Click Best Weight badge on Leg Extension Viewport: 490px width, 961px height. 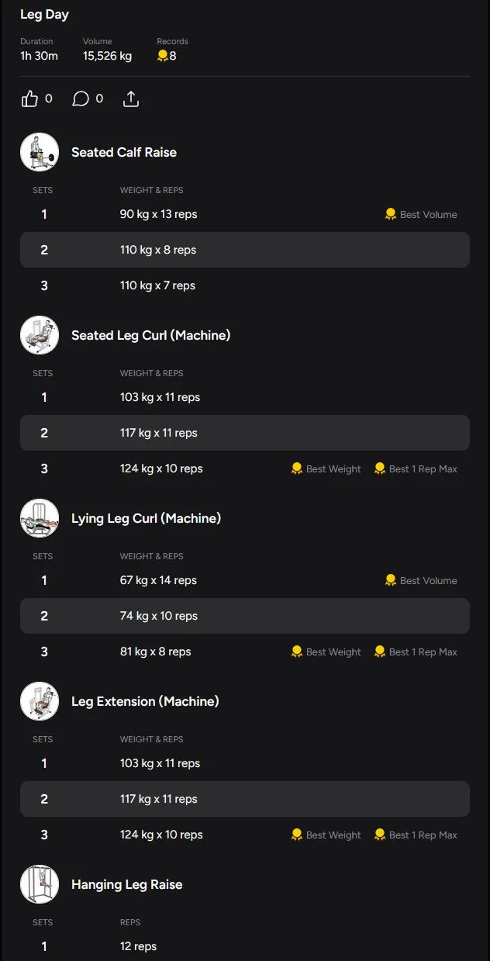tap(326, 835)
